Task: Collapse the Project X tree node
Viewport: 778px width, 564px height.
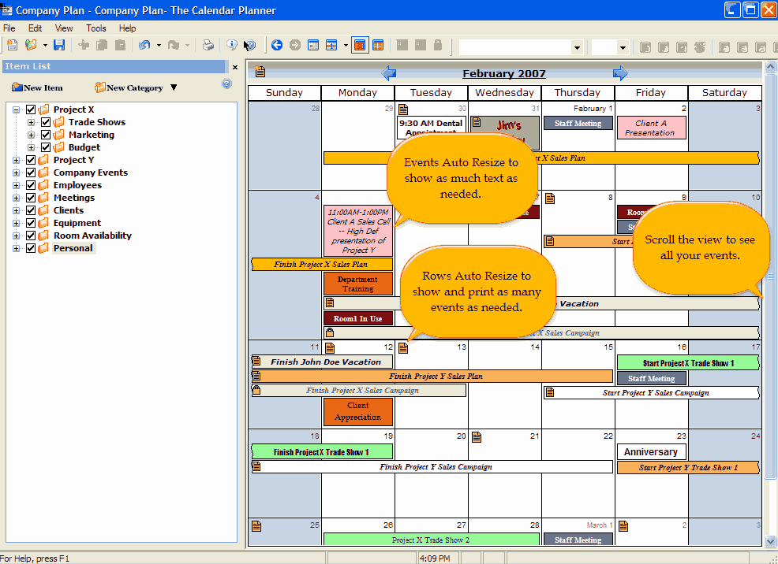Action: [x=16, y=109]
